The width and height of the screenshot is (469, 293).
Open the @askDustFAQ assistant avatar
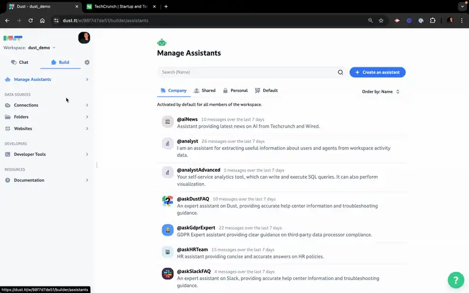(168, 201)
